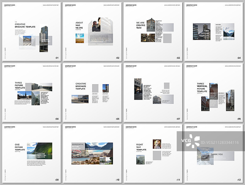The image size is (245, 185).
Task: Select the mountain lake photo on page 04
Action: 229,33
